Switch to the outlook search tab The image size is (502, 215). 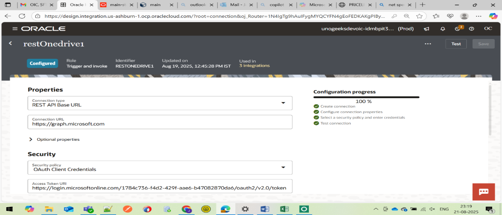point(197,5)
